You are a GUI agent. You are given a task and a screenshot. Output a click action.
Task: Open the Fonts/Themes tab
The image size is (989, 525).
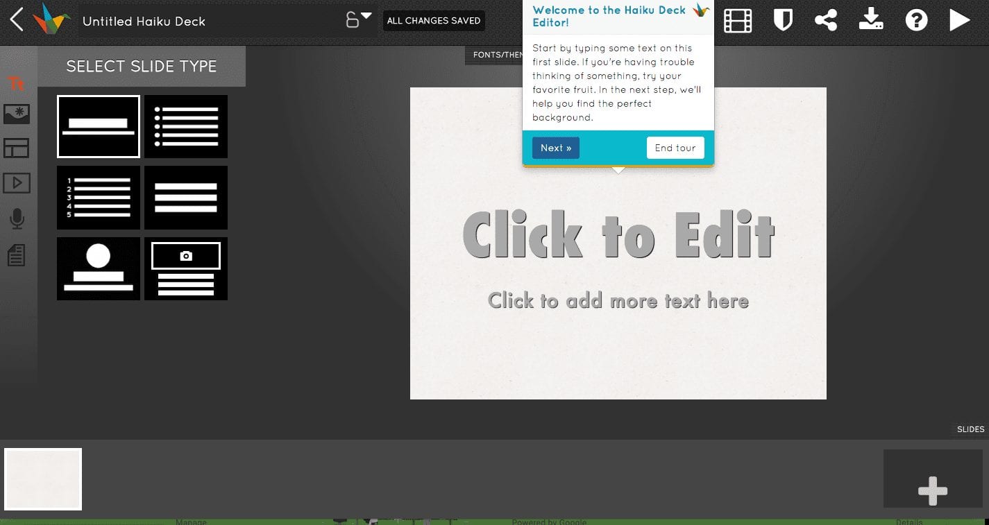pyautogui.click(x=494, y=55)
